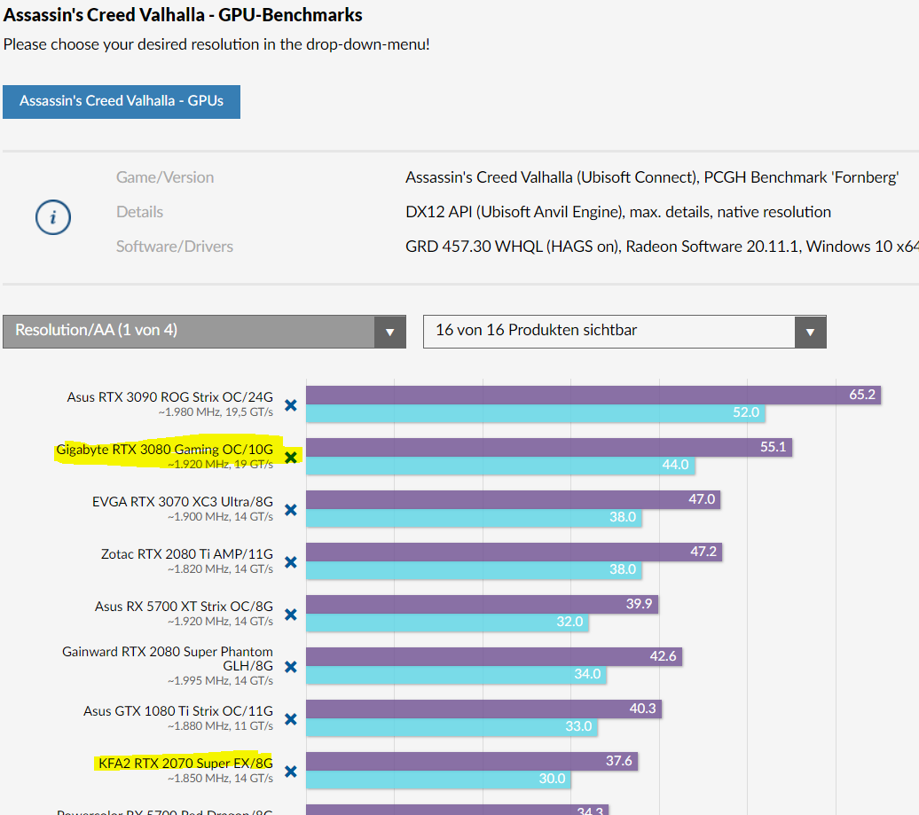Screen dimensions: 919x815
Task: Click the Assassin's Creed Valhalla - GPUs button
Action: pyautogui.click(x=122, y=101)
